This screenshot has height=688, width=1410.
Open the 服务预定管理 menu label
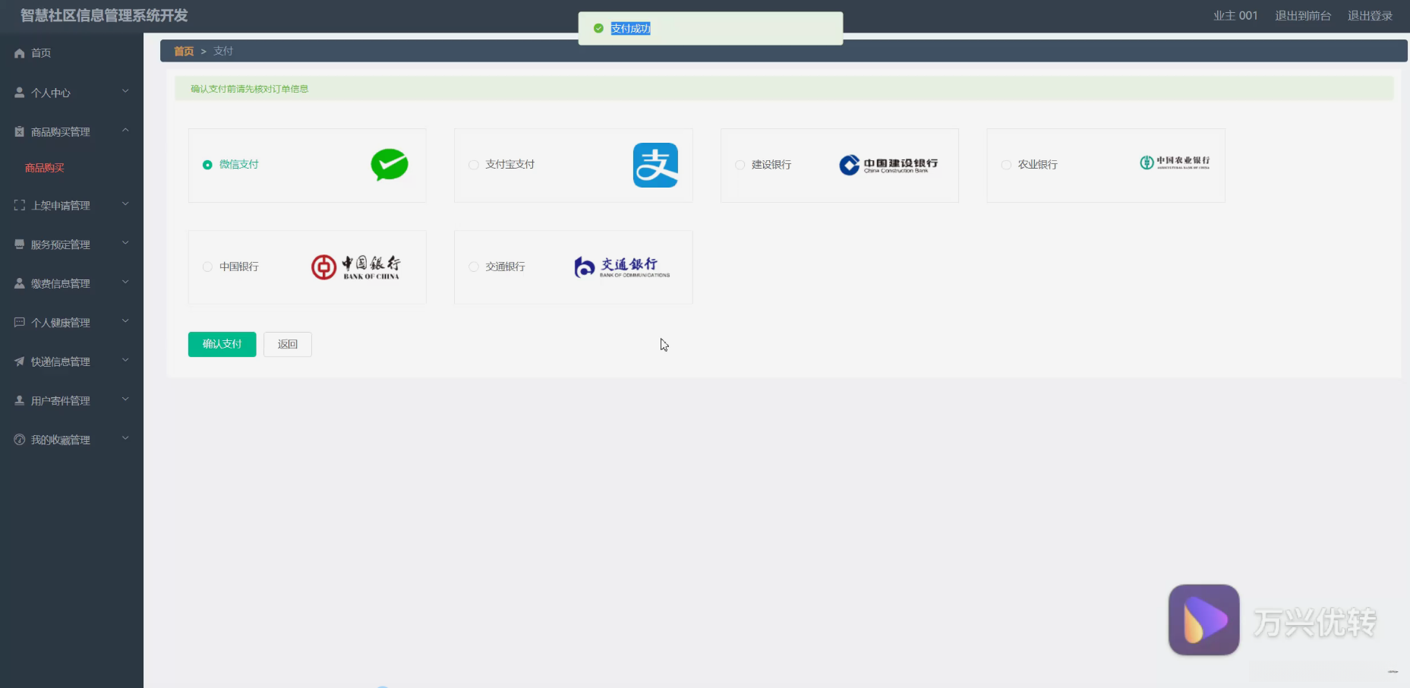point(61,245)
